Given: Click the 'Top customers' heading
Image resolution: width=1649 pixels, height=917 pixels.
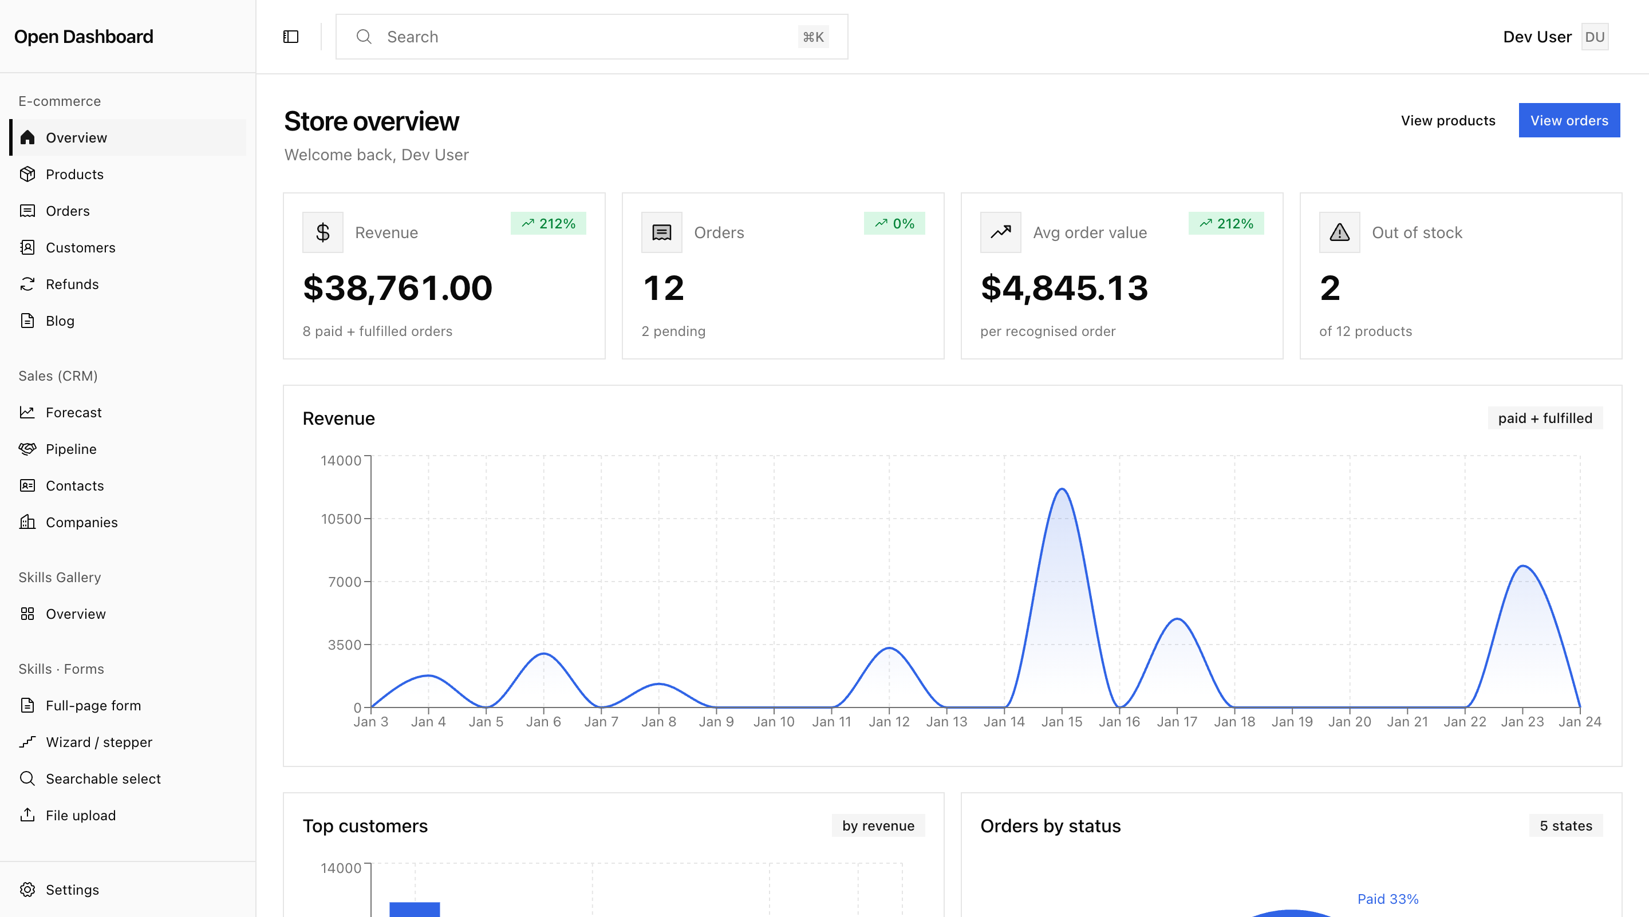Looking at the screenshot, I should 365,825.
